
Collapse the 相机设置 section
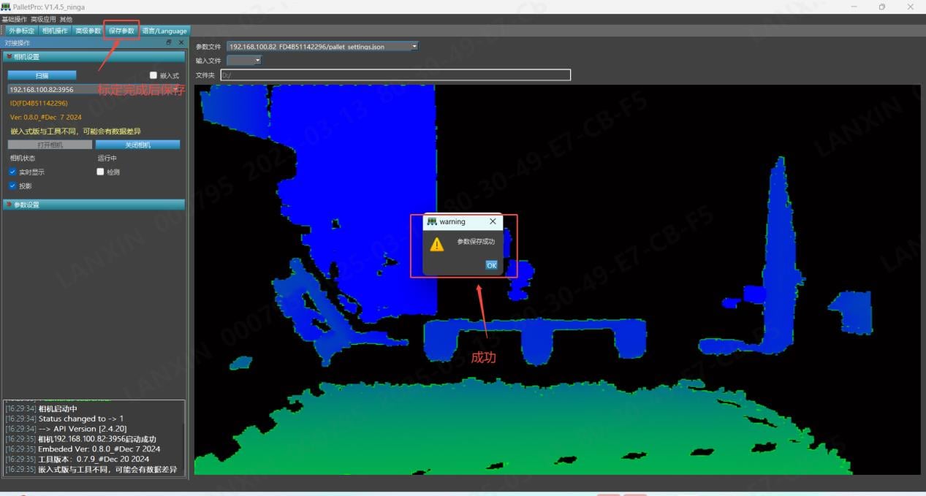pos(94,56)
